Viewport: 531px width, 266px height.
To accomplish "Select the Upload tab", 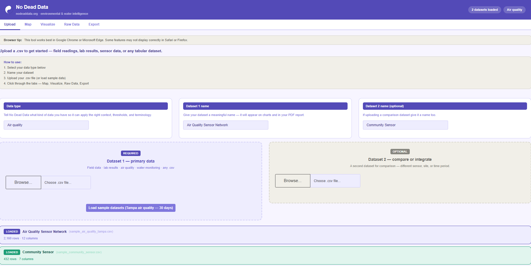I will (10, 24).
